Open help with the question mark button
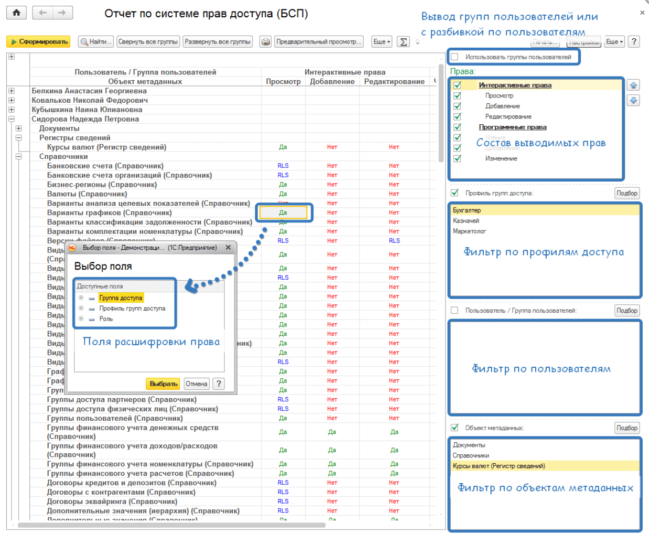This screenshot has width=649, height=536. click(x=634, y=42)
